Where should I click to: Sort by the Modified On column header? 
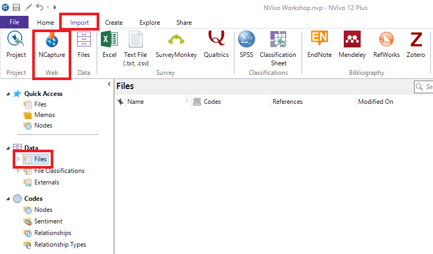pyautogui.click(x=394, y=102)
